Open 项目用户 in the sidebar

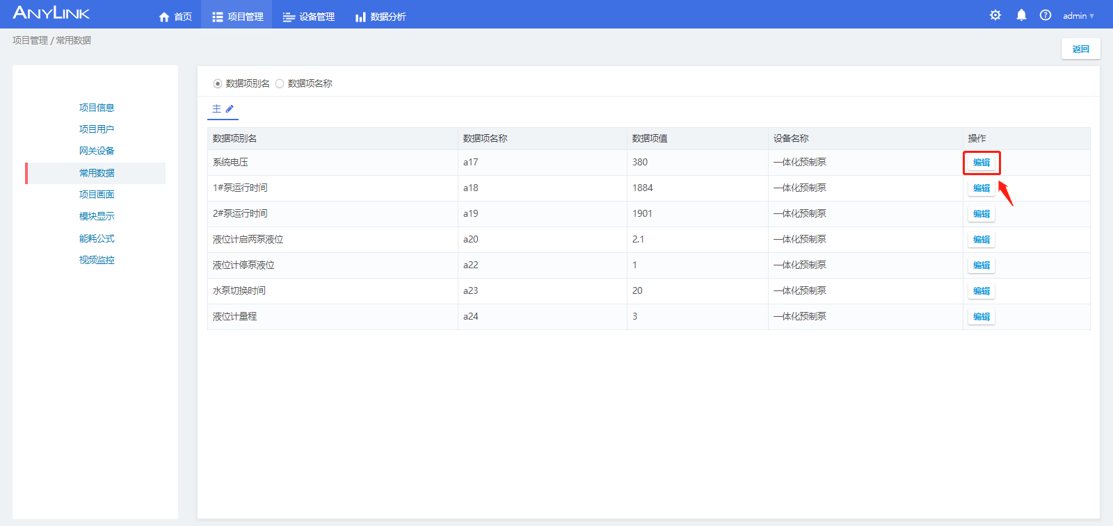(x=97, y=129)
